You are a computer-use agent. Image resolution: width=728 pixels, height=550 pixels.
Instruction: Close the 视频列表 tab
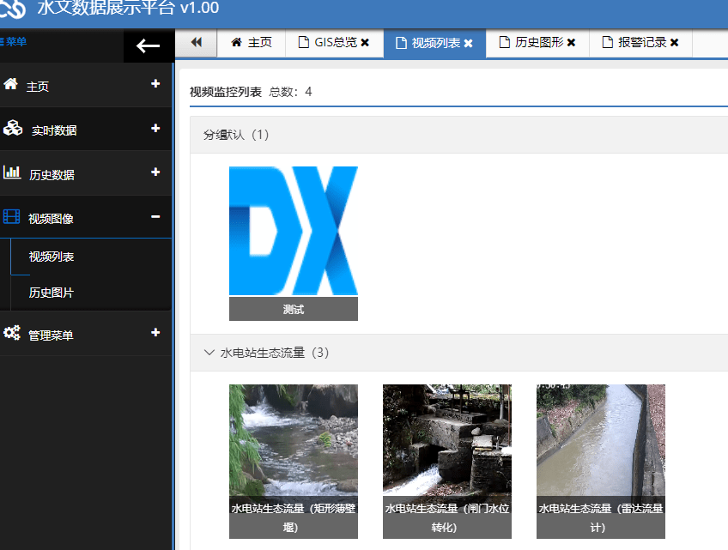point(469,43)
